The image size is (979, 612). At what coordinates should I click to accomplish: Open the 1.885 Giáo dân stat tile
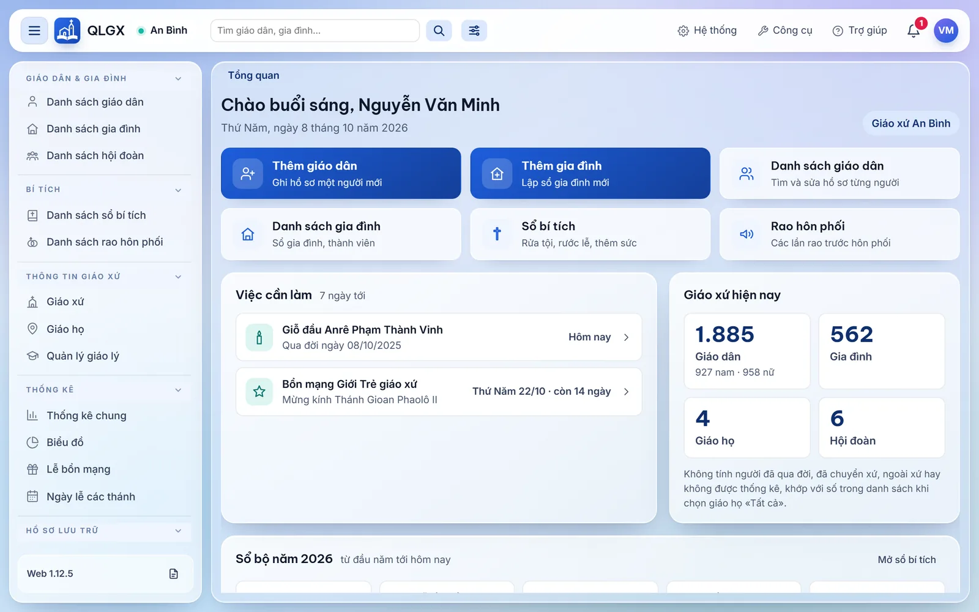coord(747,351)
